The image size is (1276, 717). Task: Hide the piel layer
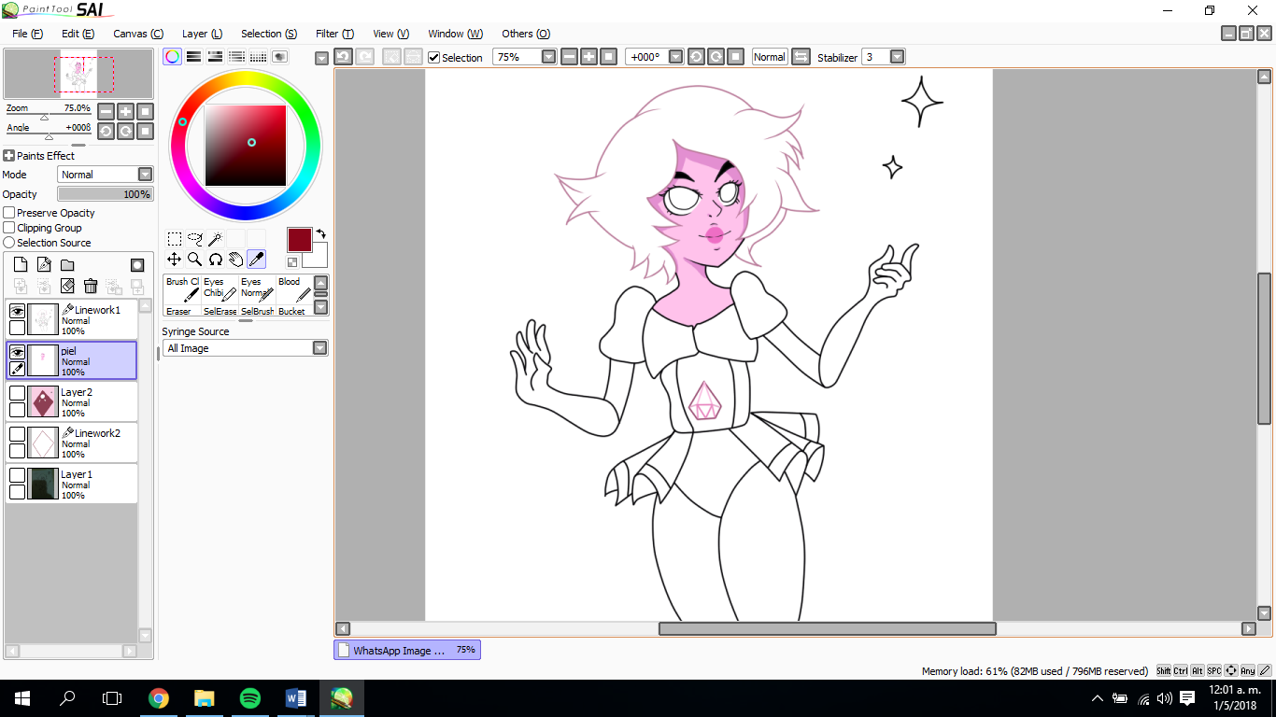(x=17, y=352)
